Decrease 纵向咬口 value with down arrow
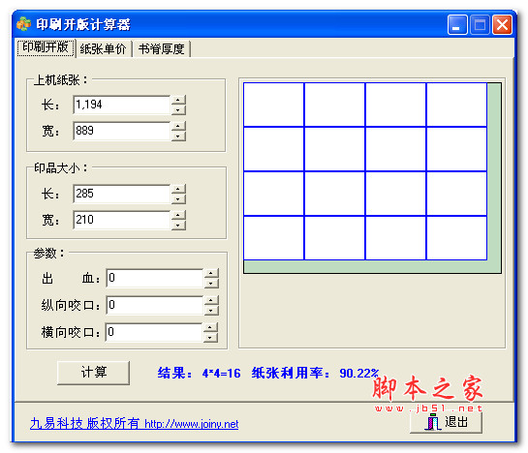 211,311
